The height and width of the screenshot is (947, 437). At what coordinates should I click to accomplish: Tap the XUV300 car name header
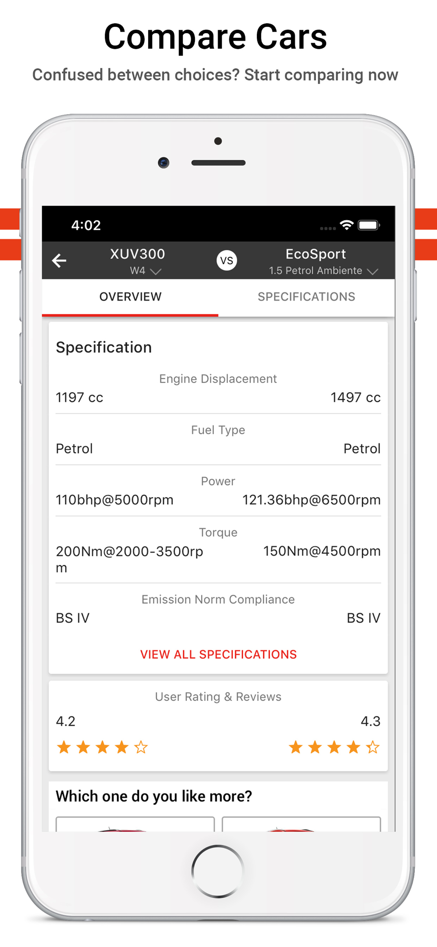click(x=138, y=254)
